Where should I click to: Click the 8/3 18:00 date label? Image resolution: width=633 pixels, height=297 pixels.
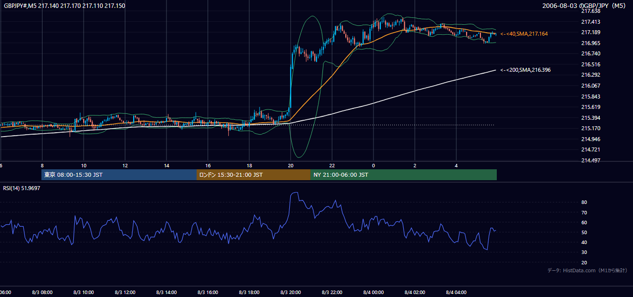(249, 293)
